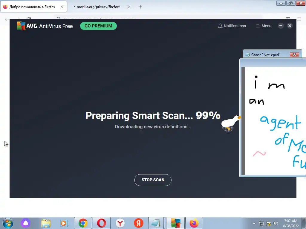The width and height of the screenshot is (306, 229).
Task: Click the STOP SCAN button
Action: (153, 180)
